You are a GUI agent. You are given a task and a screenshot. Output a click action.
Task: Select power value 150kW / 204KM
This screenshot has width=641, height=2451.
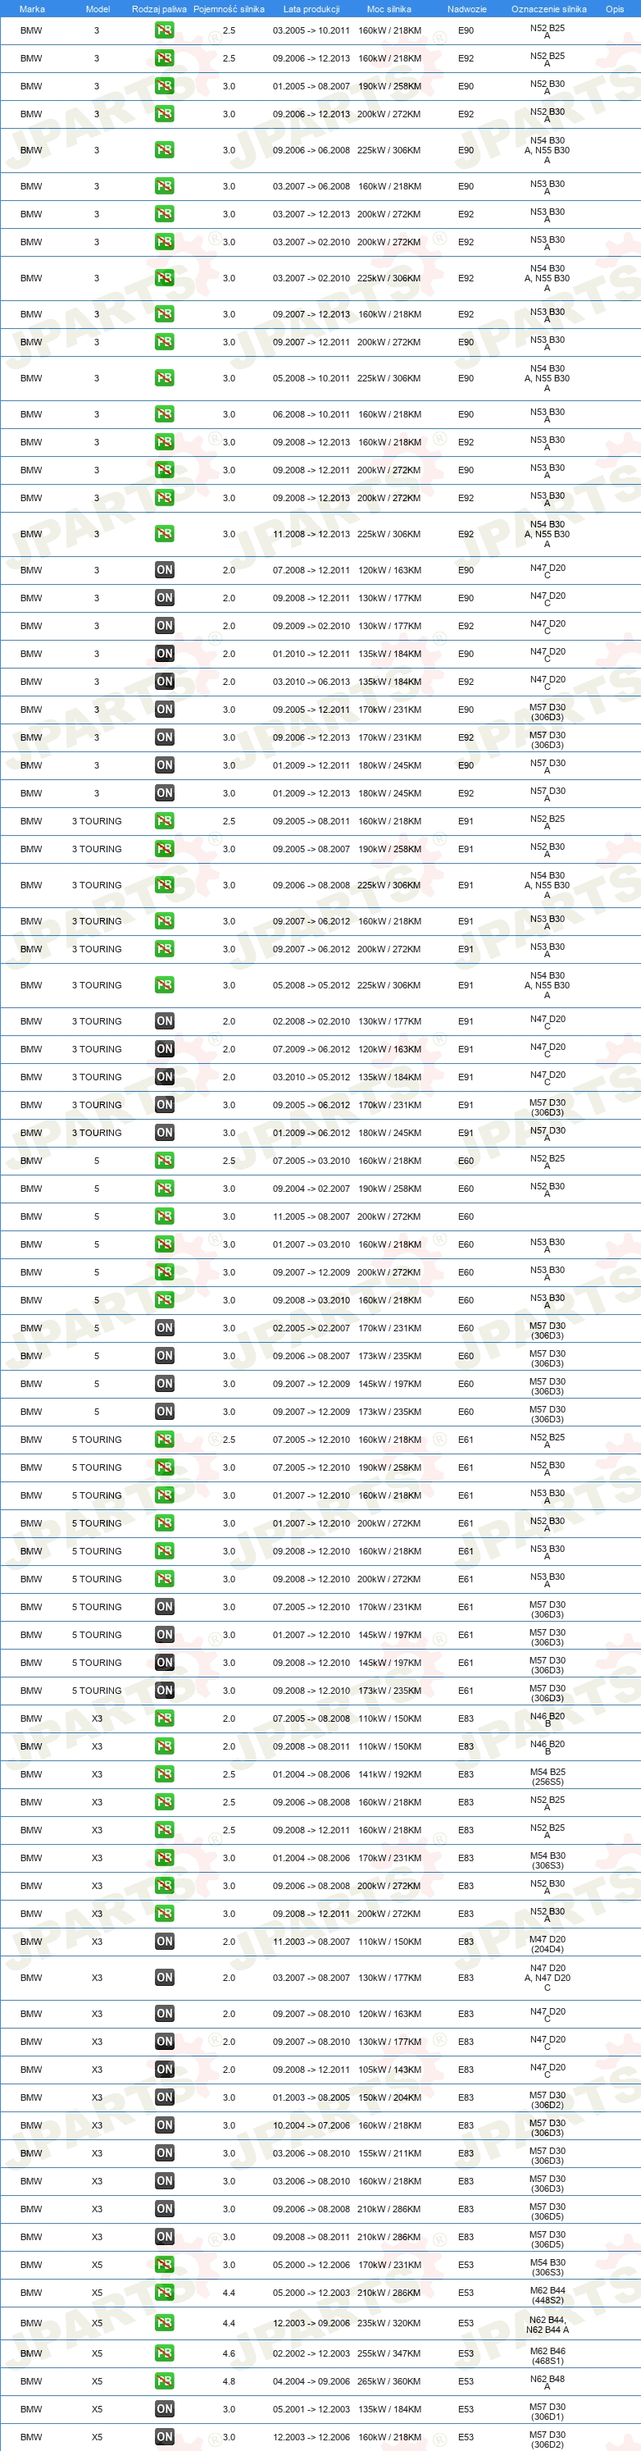pyautogui.click(x=389, y=2097)
